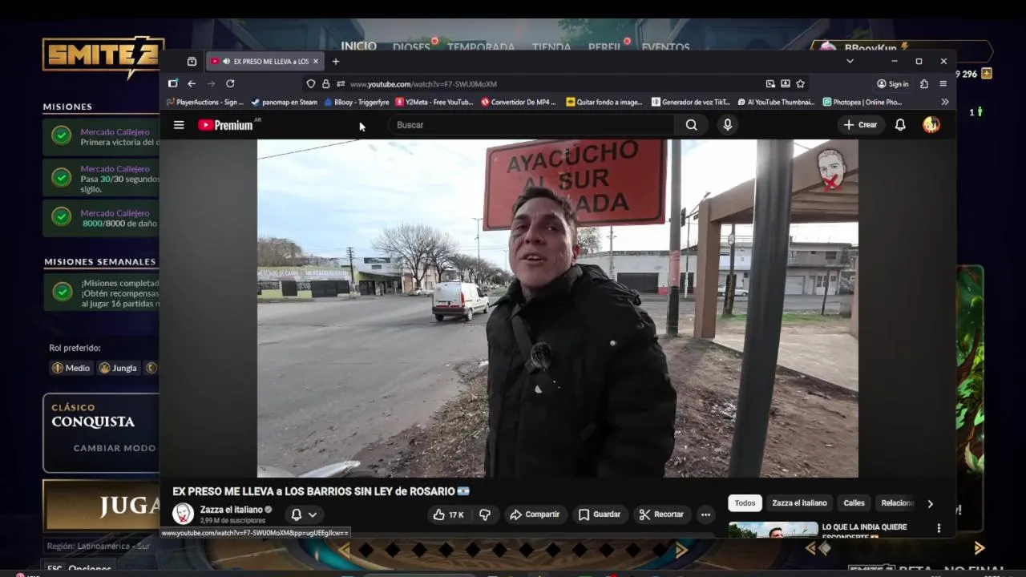The height and width of the screenshot is (577, 1026).
Task: Open the Photopea bookmark
Action: (x=862, y=102)
